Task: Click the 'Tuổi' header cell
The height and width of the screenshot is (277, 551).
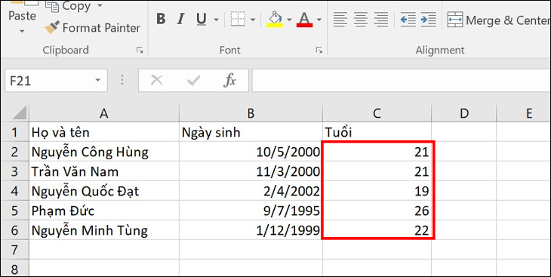Action: 377,132
